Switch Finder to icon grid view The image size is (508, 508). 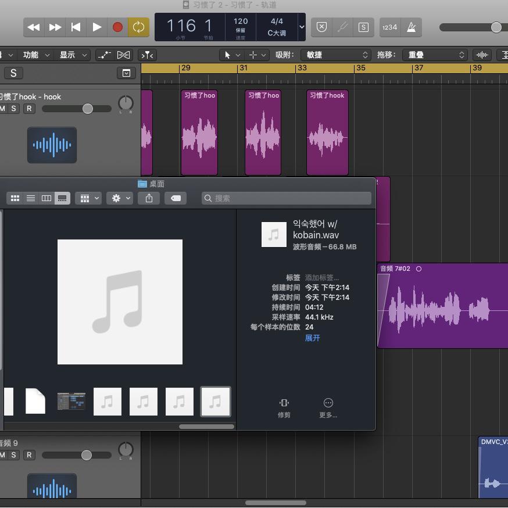(15, 198)
